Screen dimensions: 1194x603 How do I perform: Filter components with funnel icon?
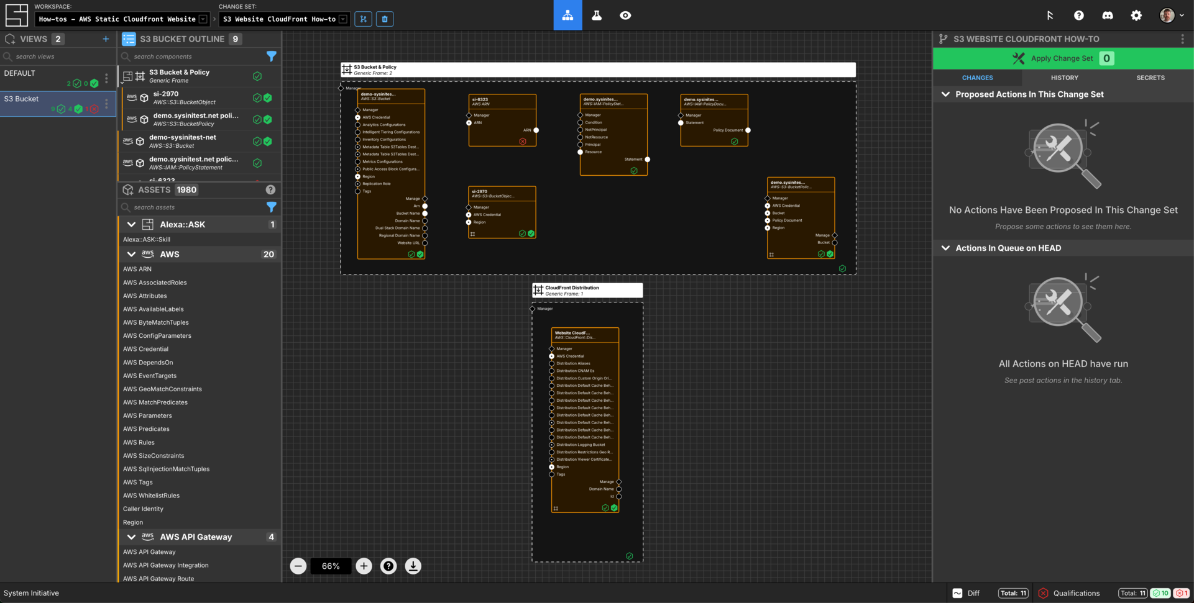coord(272,57)
